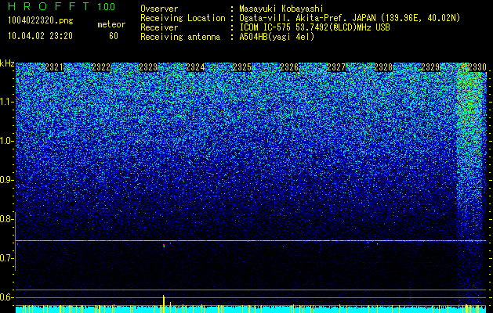Screen dimensions: 493x313
Task: Click the 0.7 frequency axis label
Action: 7,258
